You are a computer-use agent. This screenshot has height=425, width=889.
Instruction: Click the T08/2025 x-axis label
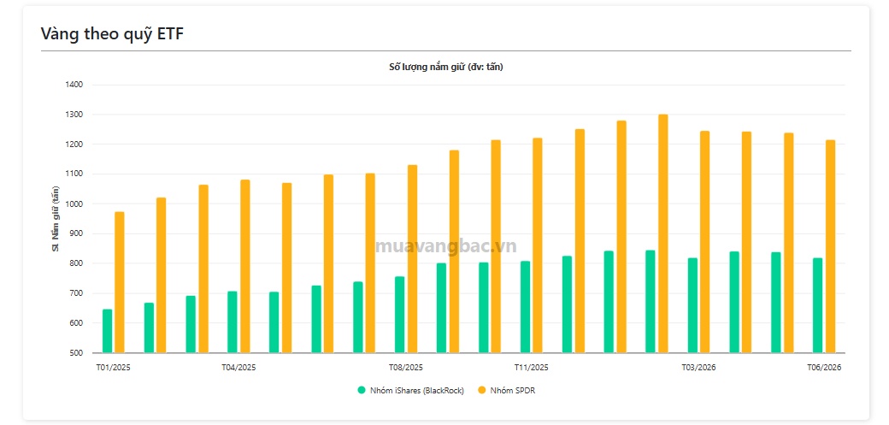pos(405,367)
